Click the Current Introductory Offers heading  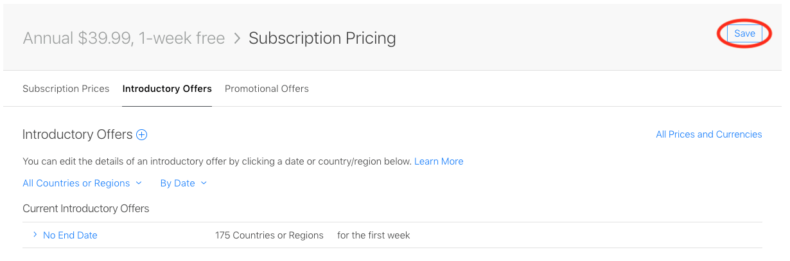tap(86, 209)
